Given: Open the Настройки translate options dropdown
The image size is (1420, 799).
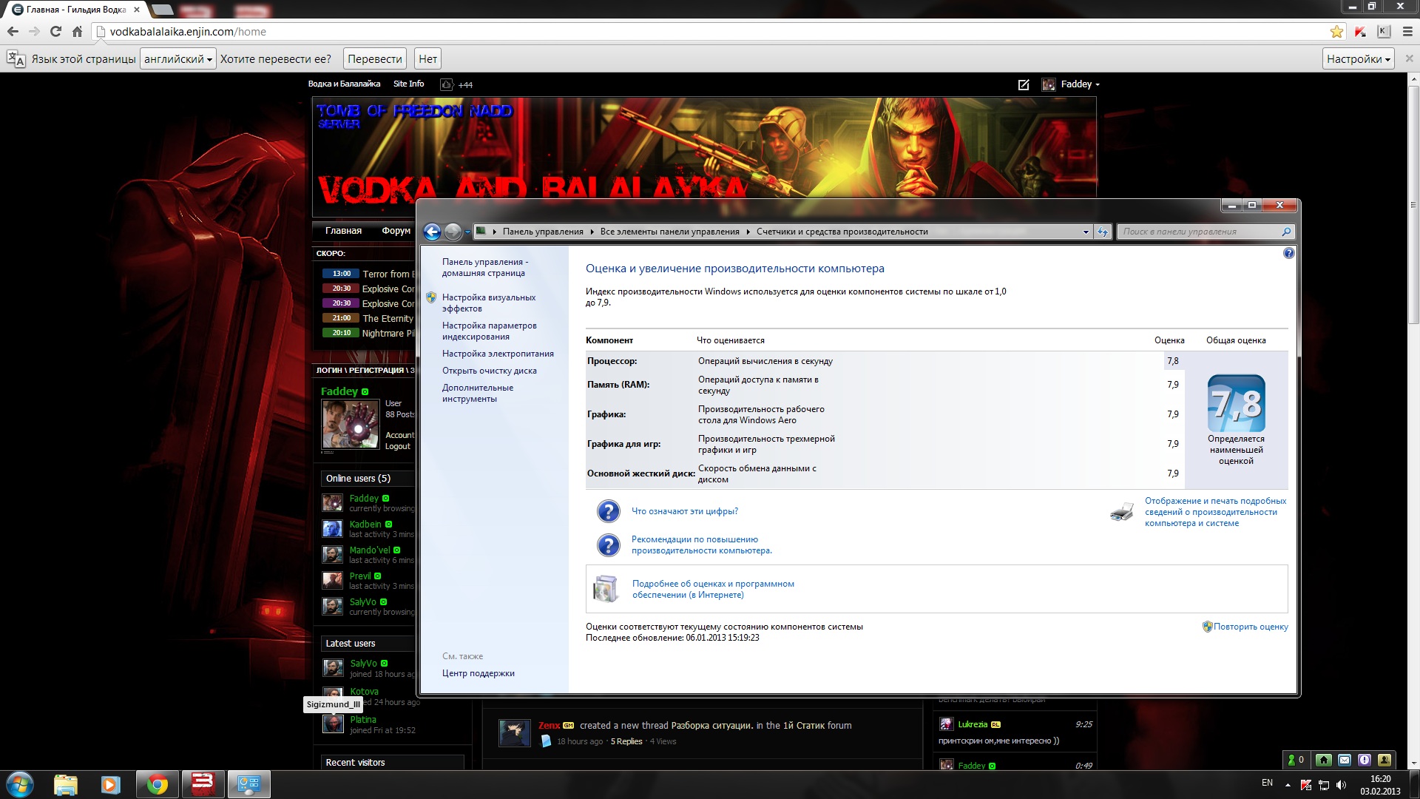Looking at the screenshot, I should coord(1358,59).
